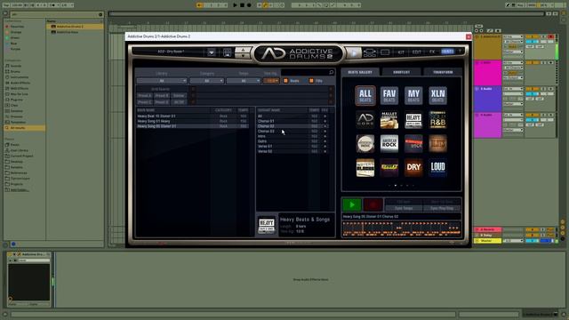Switch to the Beats Gallery tab
Screen dimensions: 569x320
pos(360,72)
